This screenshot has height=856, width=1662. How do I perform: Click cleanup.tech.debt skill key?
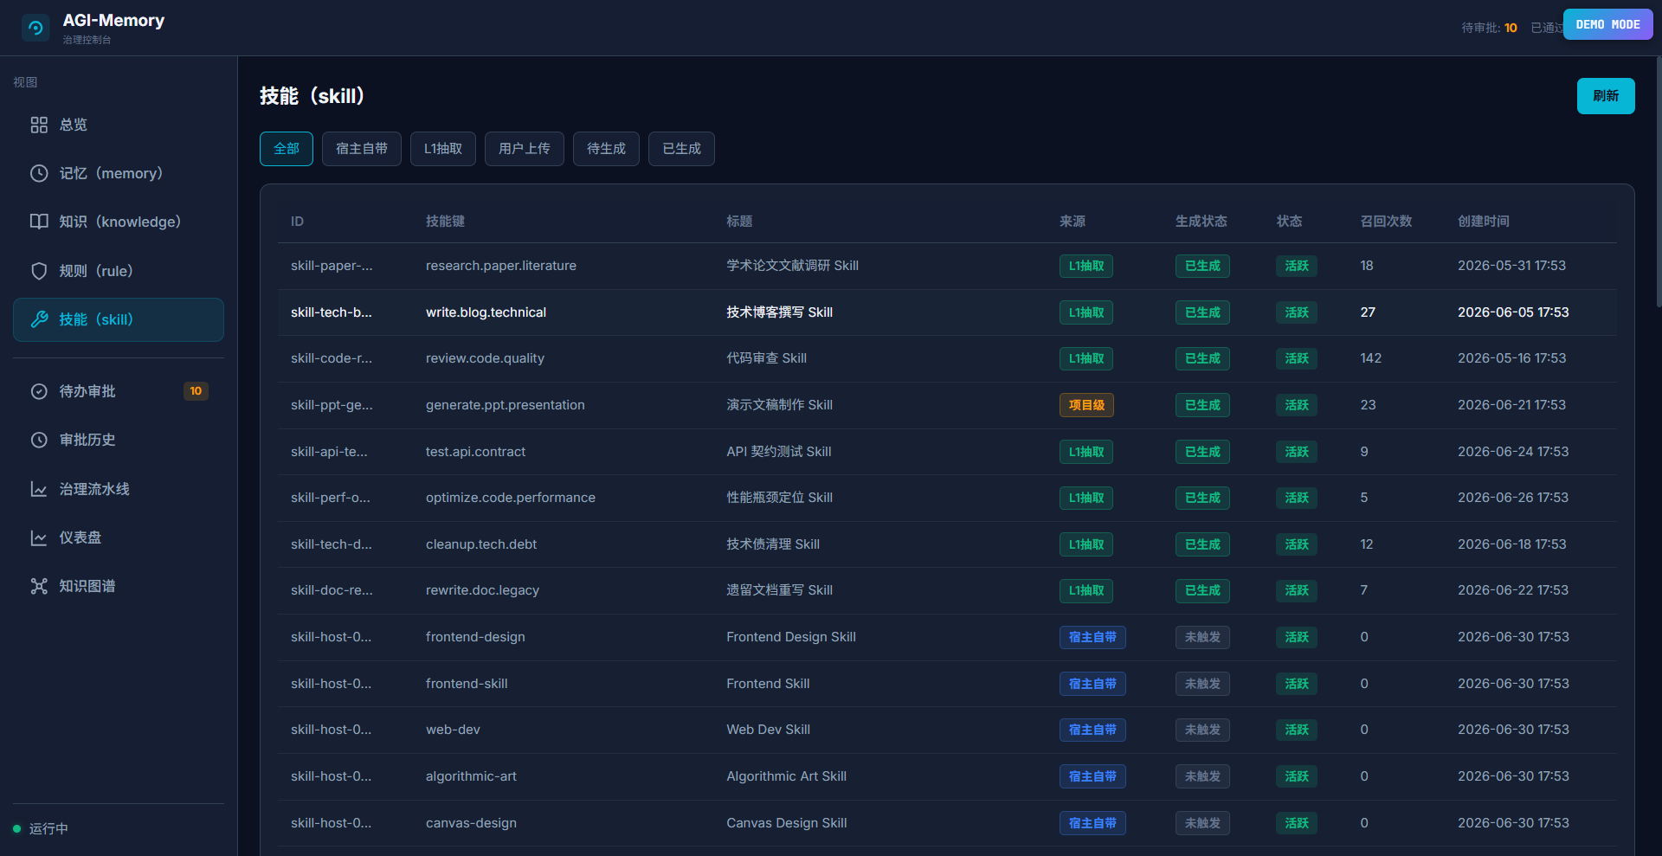481,544
